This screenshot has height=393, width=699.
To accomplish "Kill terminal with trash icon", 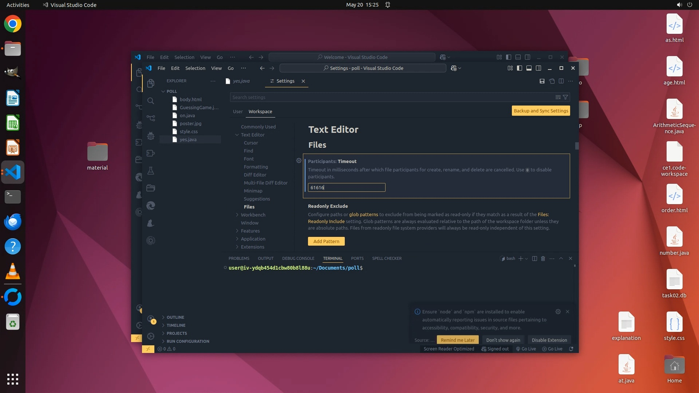I will click(x=543, y=258).
